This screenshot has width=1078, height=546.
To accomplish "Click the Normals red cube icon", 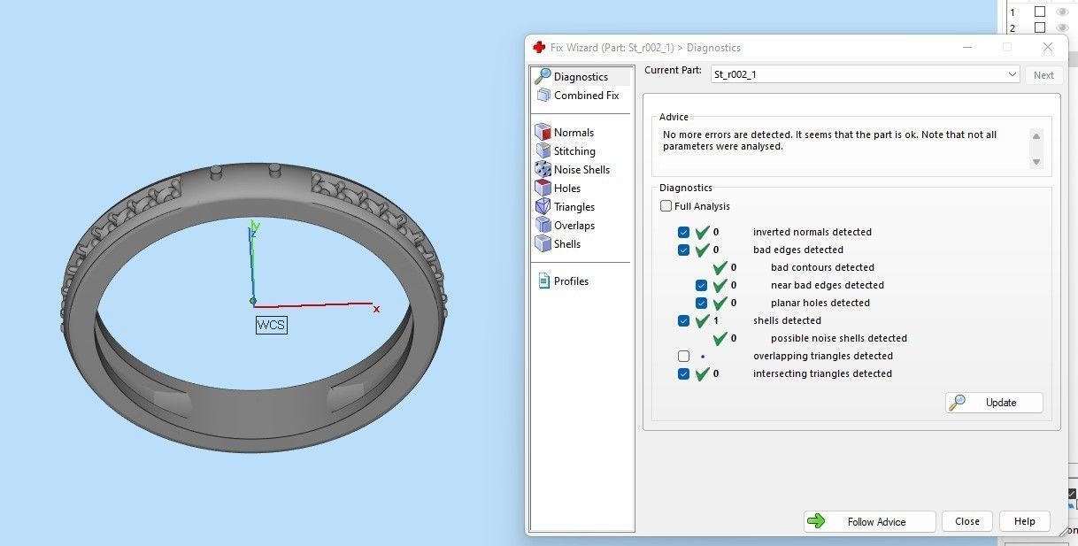I will (543, 133).
